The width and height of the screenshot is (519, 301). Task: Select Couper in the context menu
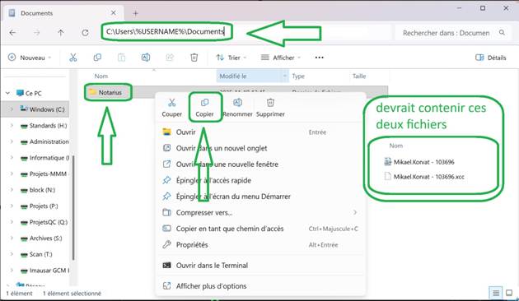pos(172,108)
